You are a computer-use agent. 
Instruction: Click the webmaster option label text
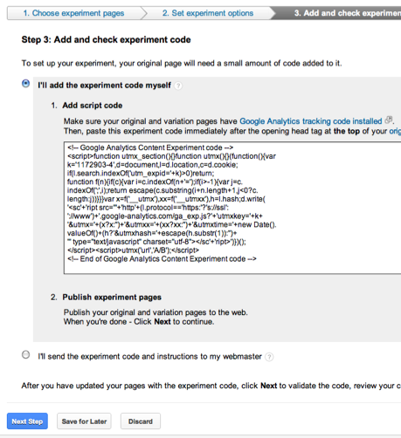[x=149, y=357]
